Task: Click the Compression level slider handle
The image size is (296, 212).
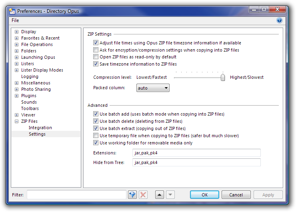Action: (x=223, y=77)
